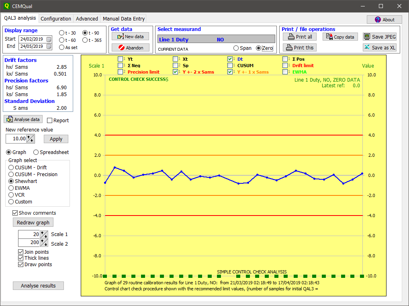The width and height of the screenshot is (409, 306).
Task: Open the Start date calendar picker
Action: [x=49, y=39]
